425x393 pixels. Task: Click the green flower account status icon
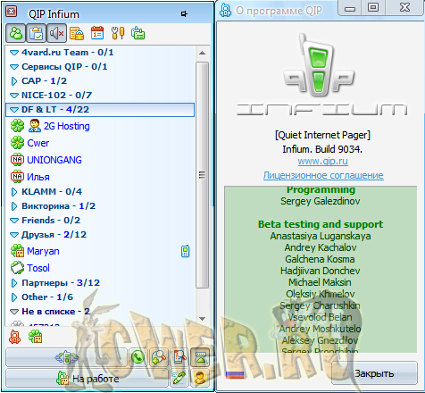pos(35,337)
